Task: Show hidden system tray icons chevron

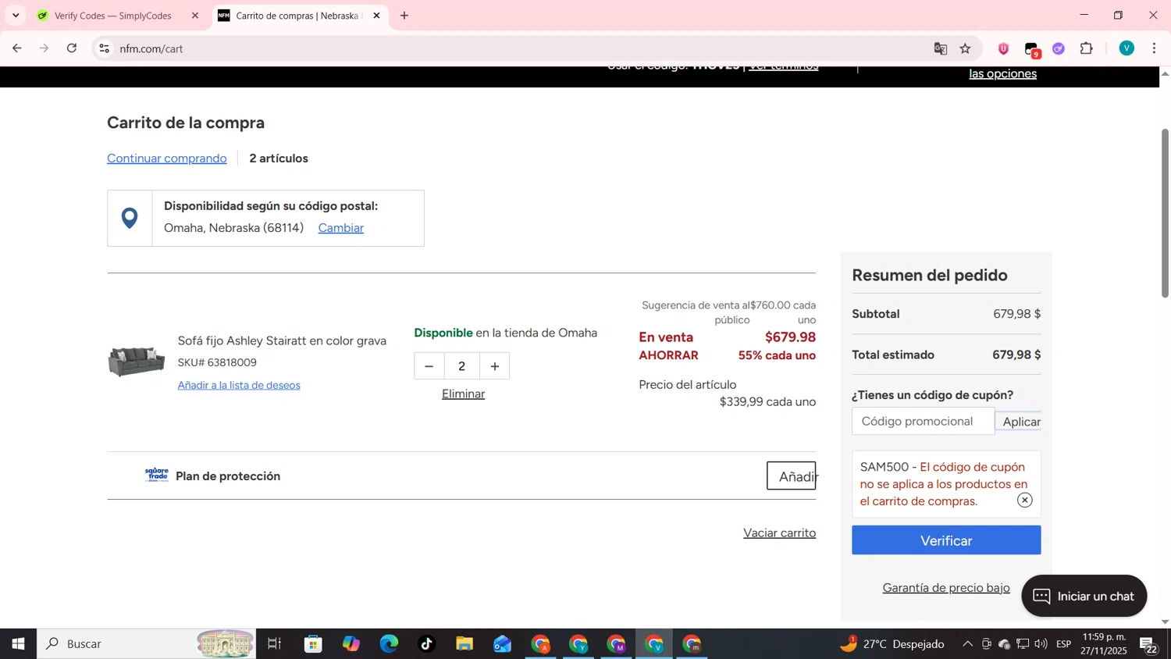Action: (967, 644)
